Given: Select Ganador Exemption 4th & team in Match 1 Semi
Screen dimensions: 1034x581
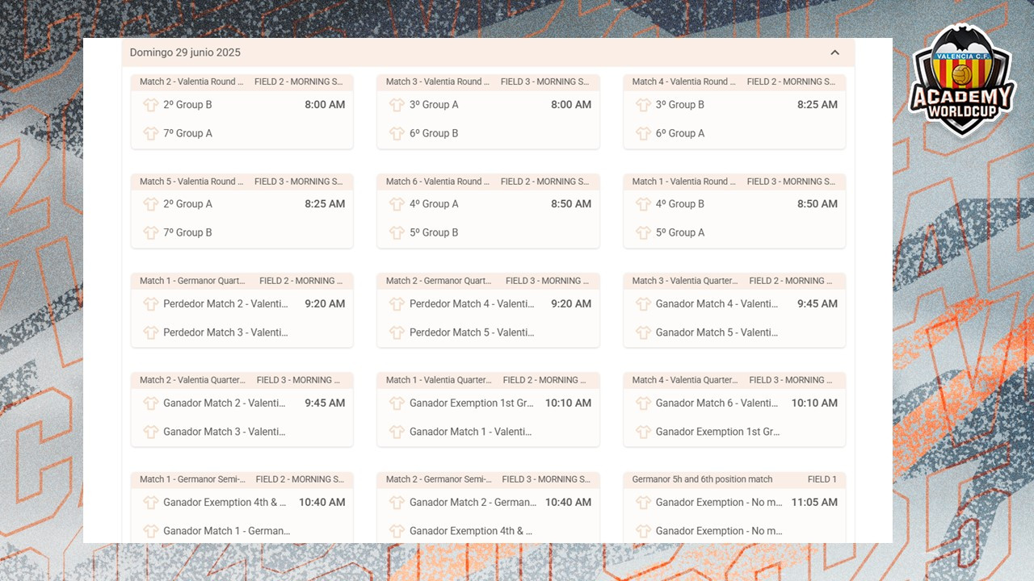Looking at the screenshot, I should point(225,503).
